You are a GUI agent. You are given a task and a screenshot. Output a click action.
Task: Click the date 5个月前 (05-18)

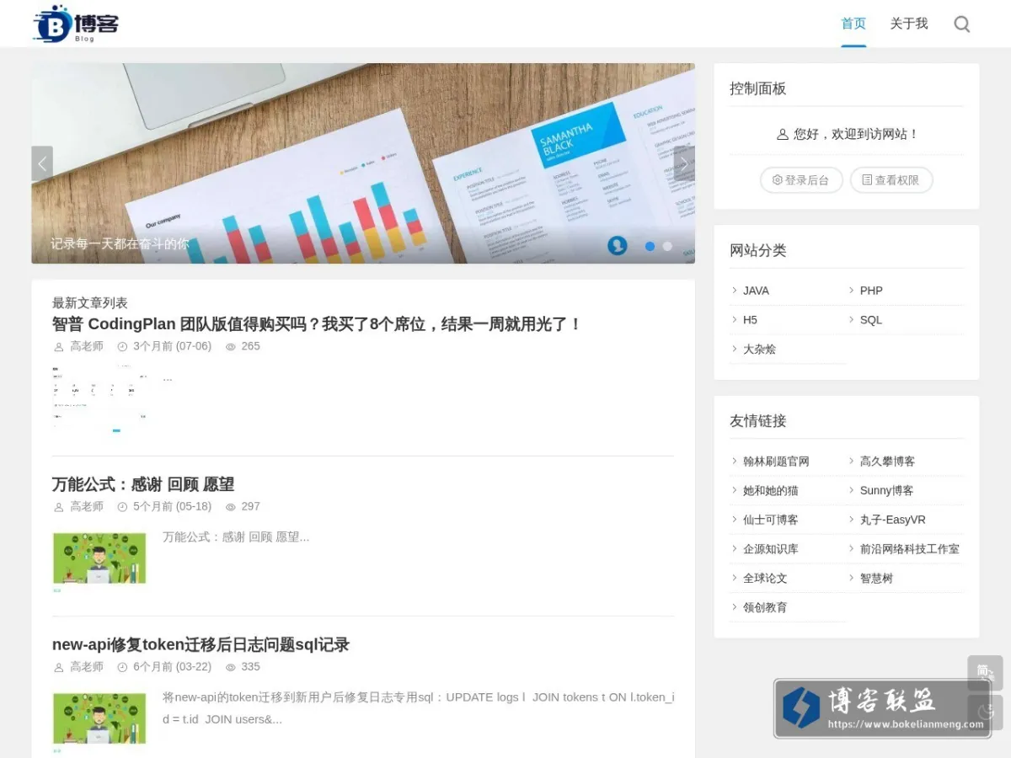(x=172, y=506)
